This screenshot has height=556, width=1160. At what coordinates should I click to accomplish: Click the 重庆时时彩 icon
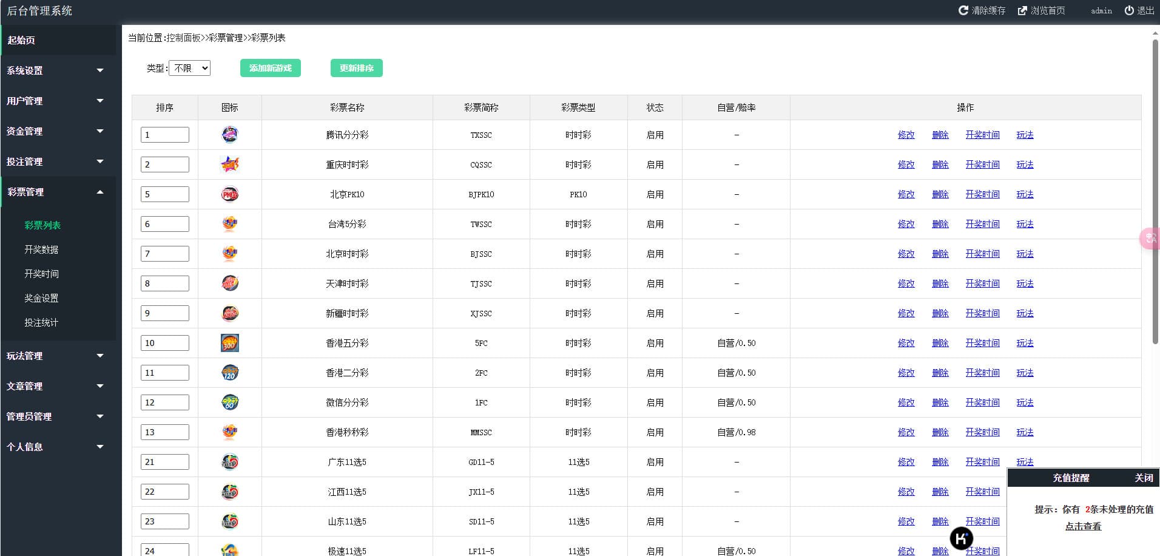pos(229,164)
